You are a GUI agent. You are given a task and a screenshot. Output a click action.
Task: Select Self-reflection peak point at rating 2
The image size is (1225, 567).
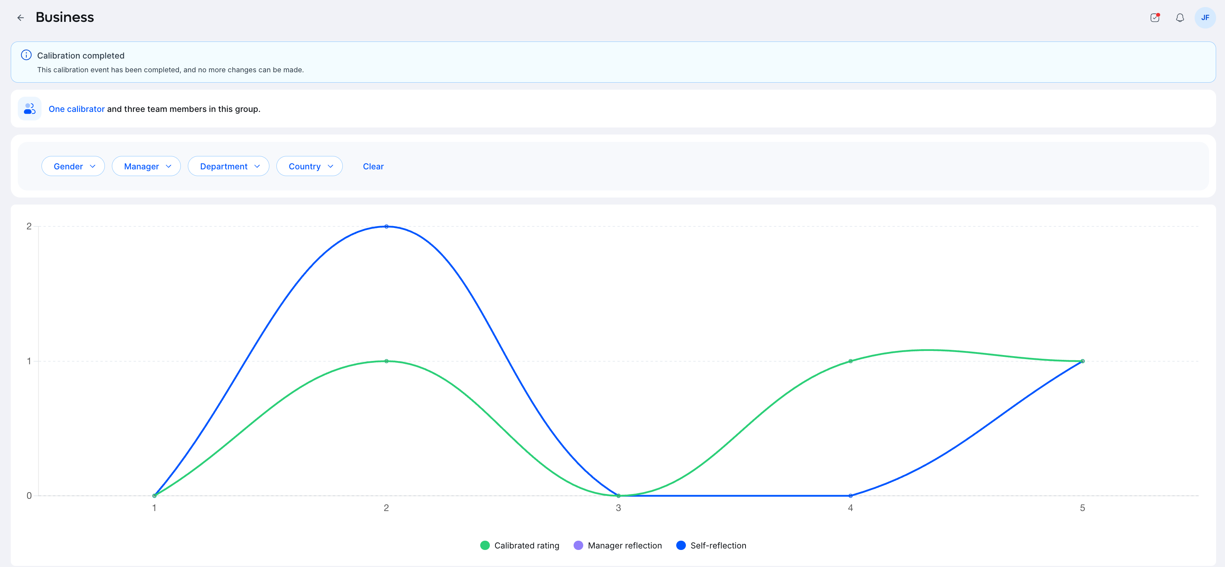[386, 226]
